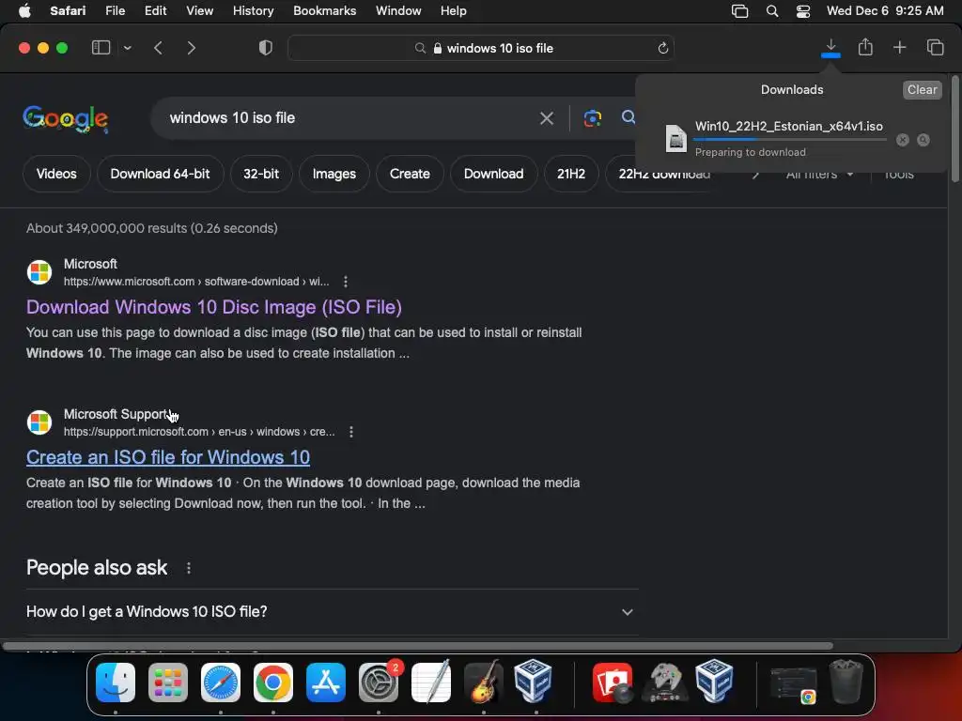Select the Download filter chip
The width and height of the screenshot is (962, 721).
tap(494, 174)
